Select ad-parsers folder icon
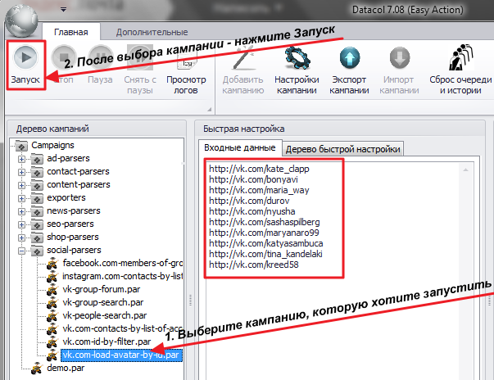The width and height of the screenshot is (494, 380). 37,159
